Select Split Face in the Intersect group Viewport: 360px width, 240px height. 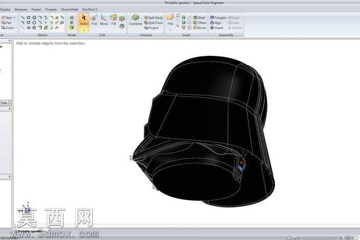pyautogui.click(x=153, y=23)
